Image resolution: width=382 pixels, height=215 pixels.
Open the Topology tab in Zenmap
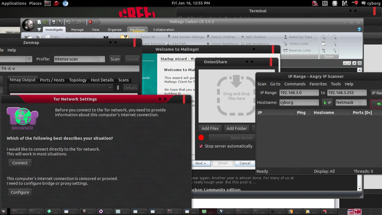click(x=78, y=80)
